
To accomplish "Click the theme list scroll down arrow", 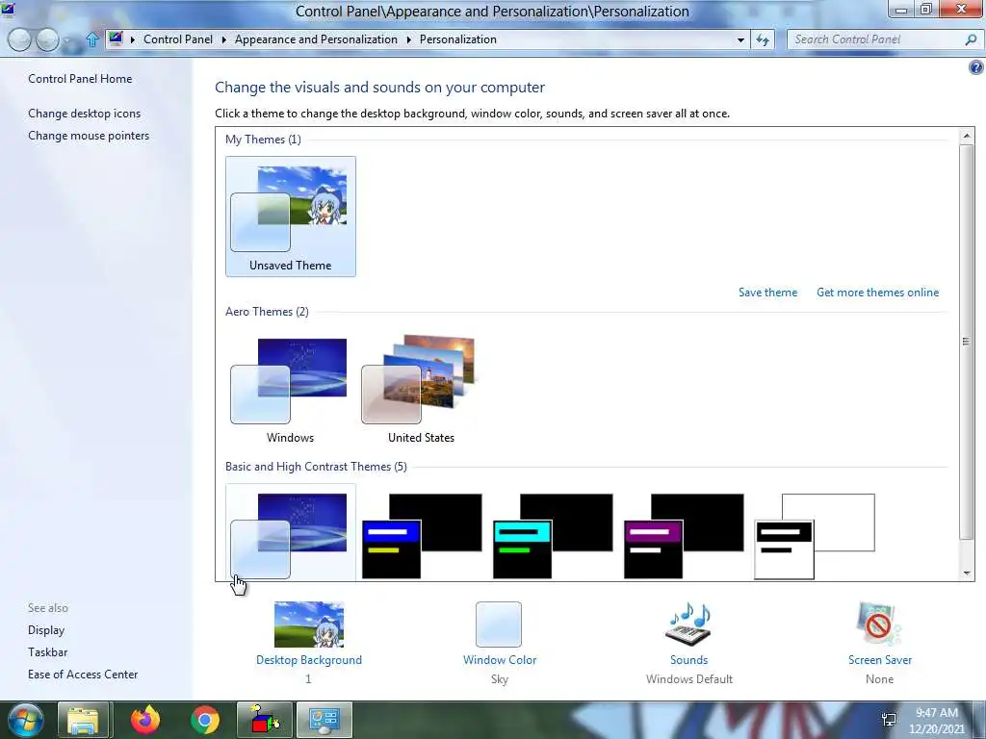I will pos(967,573).
